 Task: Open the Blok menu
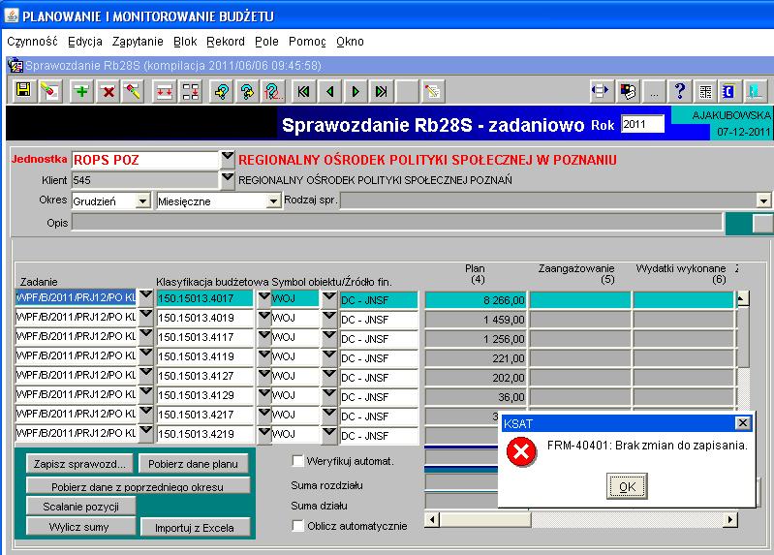[185, 42]
